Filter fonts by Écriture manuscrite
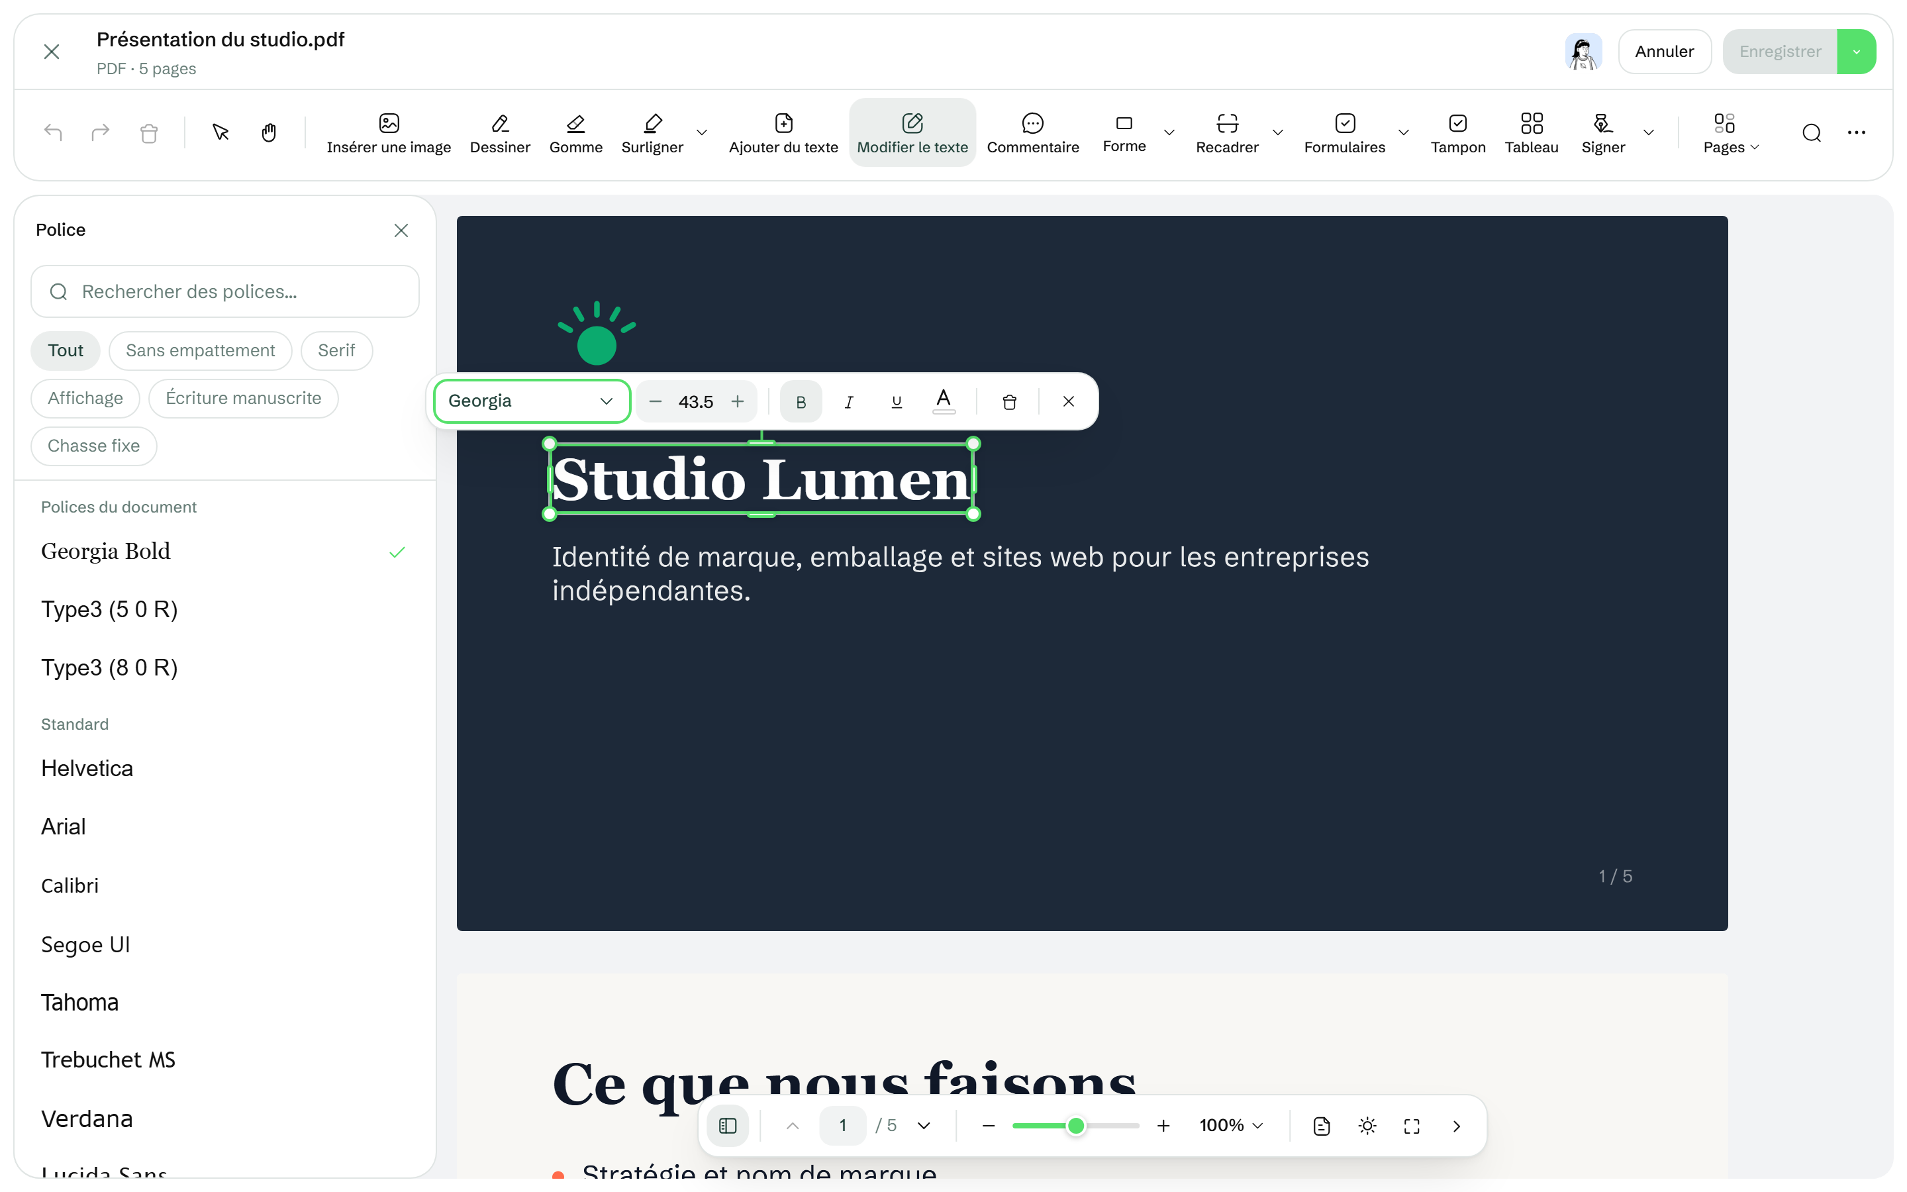1907x1192 pixels. tap(244, 398)
